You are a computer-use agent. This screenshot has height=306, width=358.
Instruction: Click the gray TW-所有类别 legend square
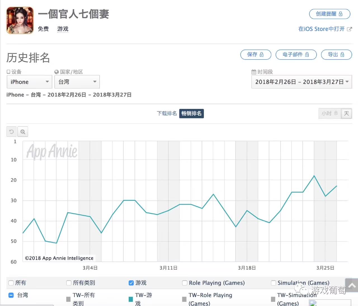68,299
